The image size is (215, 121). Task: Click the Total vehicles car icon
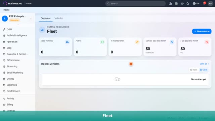(67, 42)
